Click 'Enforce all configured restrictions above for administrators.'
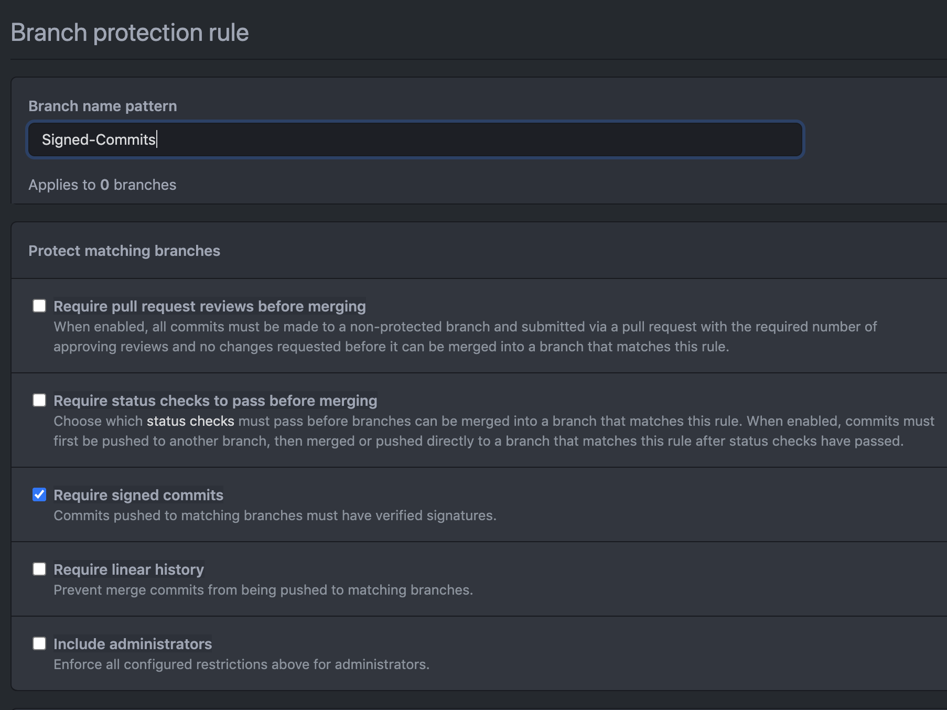 click(x=241, y=664)
